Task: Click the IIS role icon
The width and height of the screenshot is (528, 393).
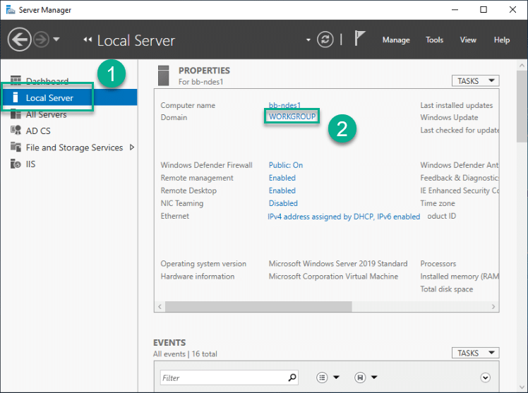Action: 16,164
